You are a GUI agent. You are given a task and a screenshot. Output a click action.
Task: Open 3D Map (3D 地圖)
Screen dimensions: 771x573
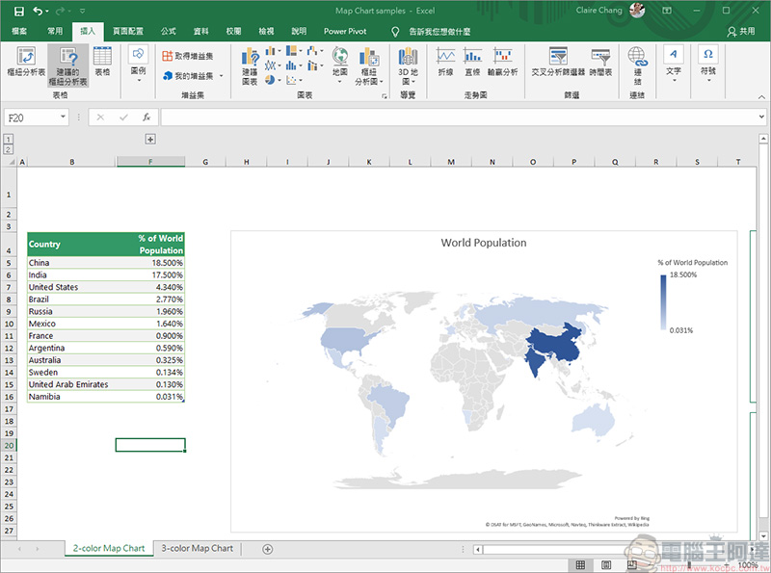[x=408, y=65]
